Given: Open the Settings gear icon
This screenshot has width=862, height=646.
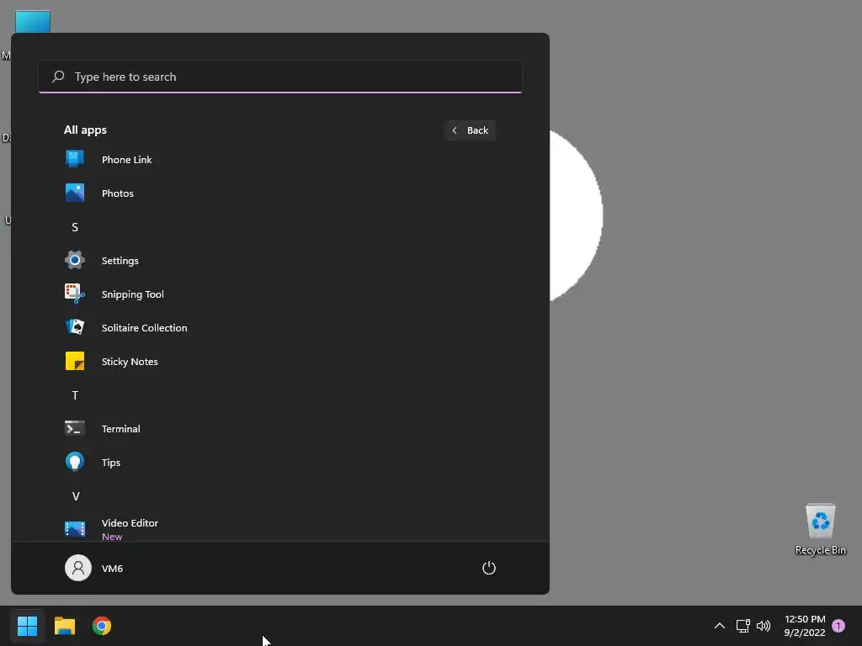Looking at the screenshot, I should coord(75,260).
